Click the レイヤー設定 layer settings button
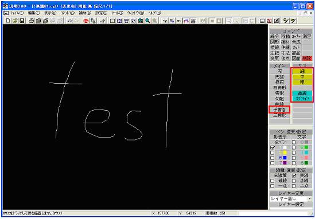The width and height of the screenshot is (315, 219). [290, 204]
